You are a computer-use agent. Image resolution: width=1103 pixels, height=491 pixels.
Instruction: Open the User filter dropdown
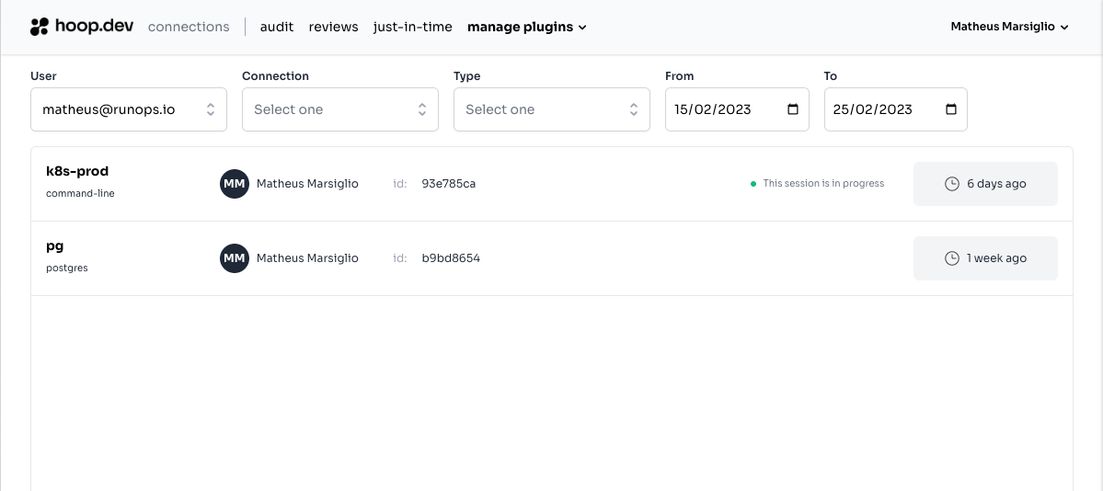pos(129,109)
